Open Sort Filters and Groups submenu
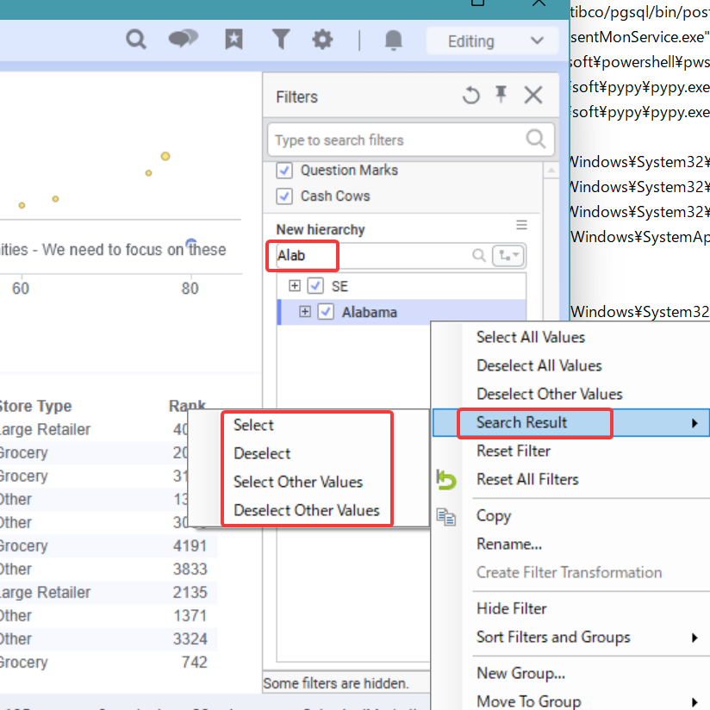This screenshot has width=710, height=710. click(553, 638)
